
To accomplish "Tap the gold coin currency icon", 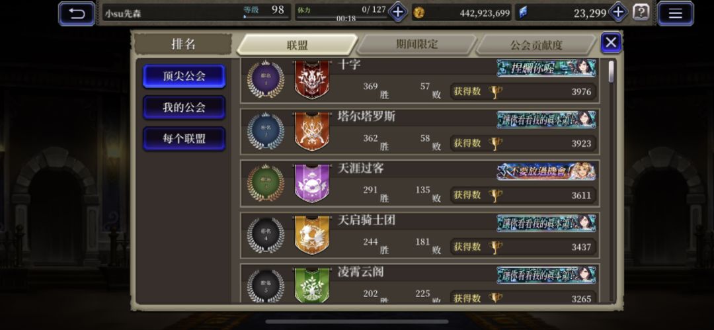I will pyautogui.click(x=418, y=13).
